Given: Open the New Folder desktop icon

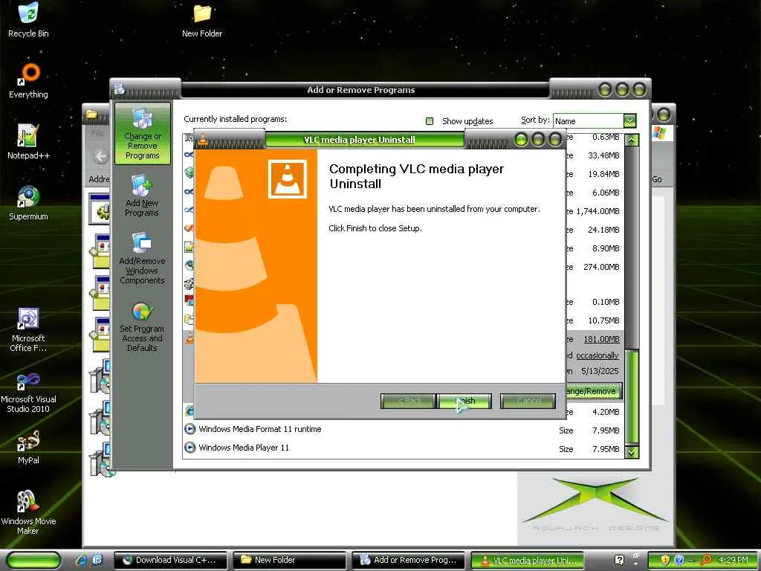Looking at the screenshot, I should click(x=202, y=20).
